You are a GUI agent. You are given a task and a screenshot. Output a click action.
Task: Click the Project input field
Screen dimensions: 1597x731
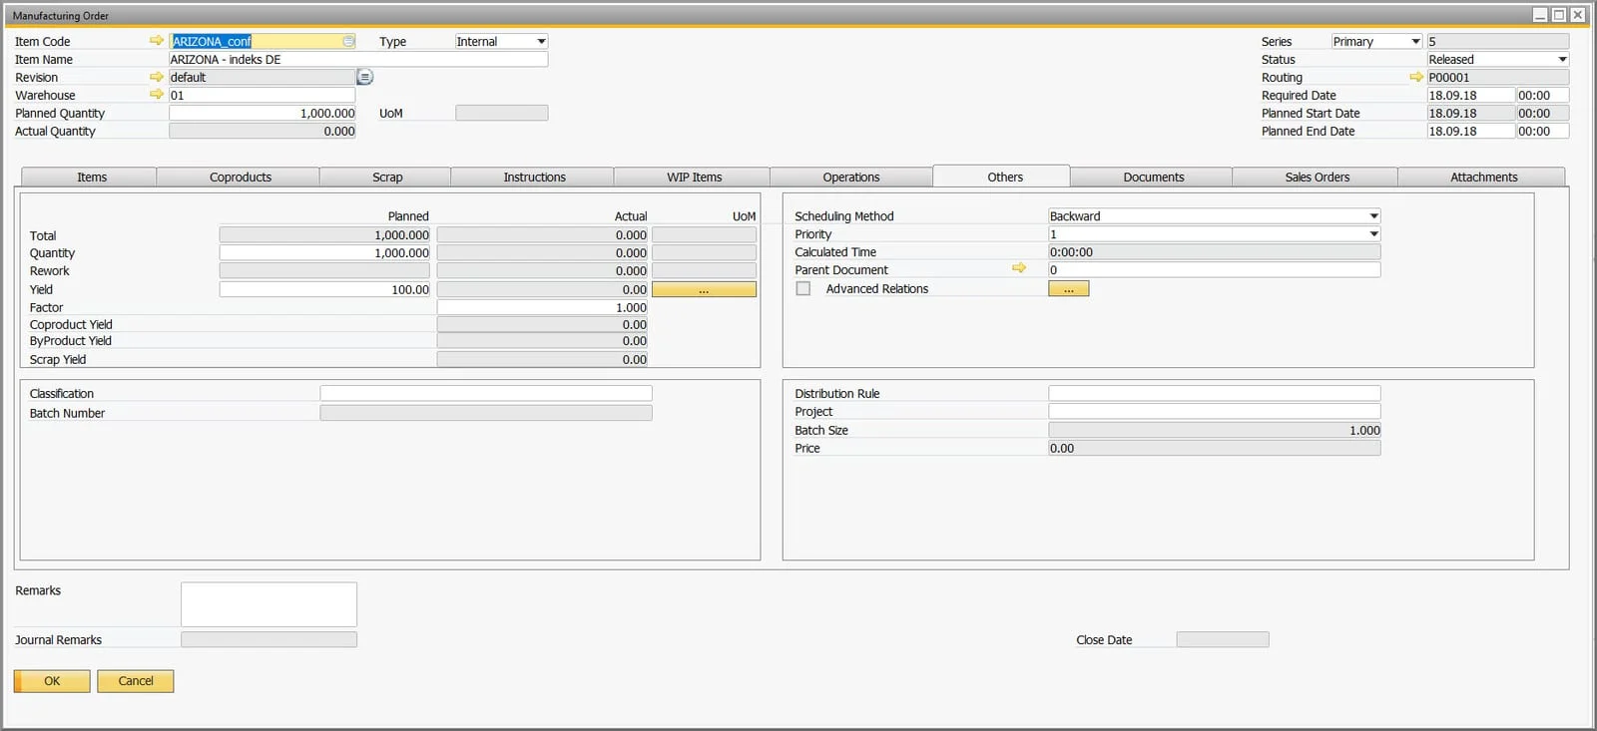coord(1214,411)
